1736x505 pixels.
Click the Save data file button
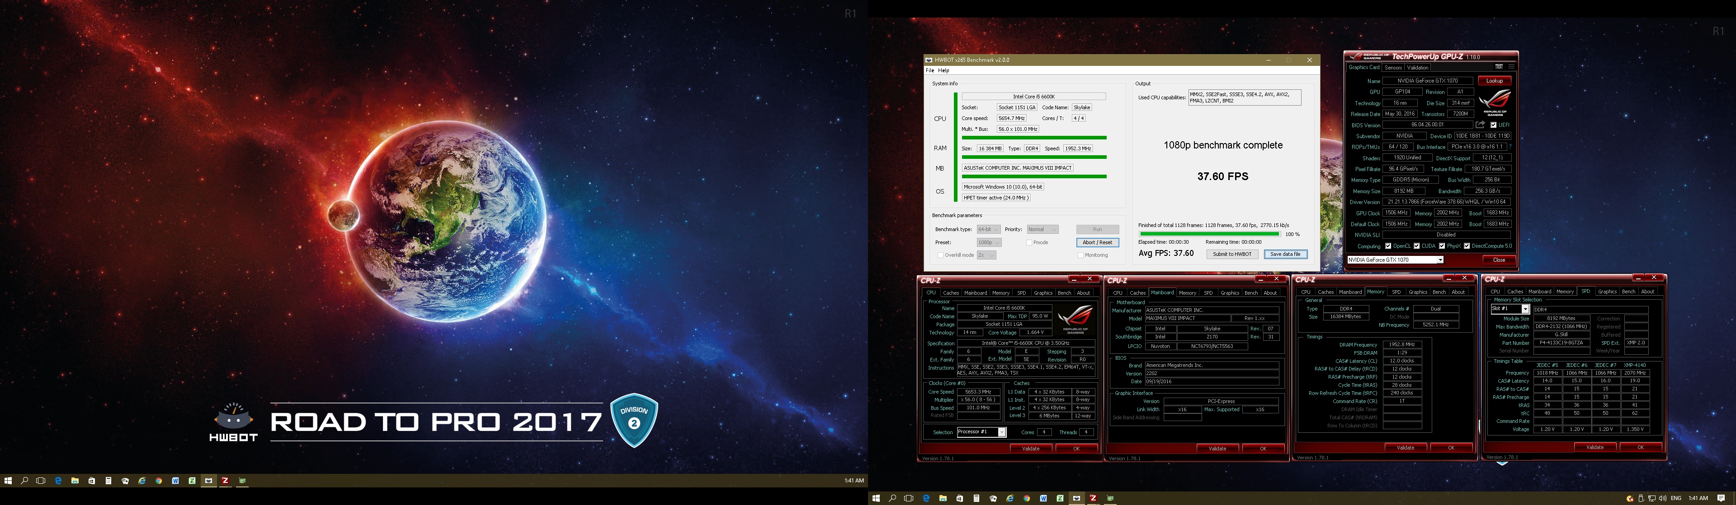[x=1285, y=254]
